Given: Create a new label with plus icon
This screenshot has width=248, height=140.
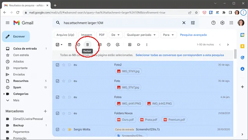Looking at the screenshot, I should (x=45, y=111).
